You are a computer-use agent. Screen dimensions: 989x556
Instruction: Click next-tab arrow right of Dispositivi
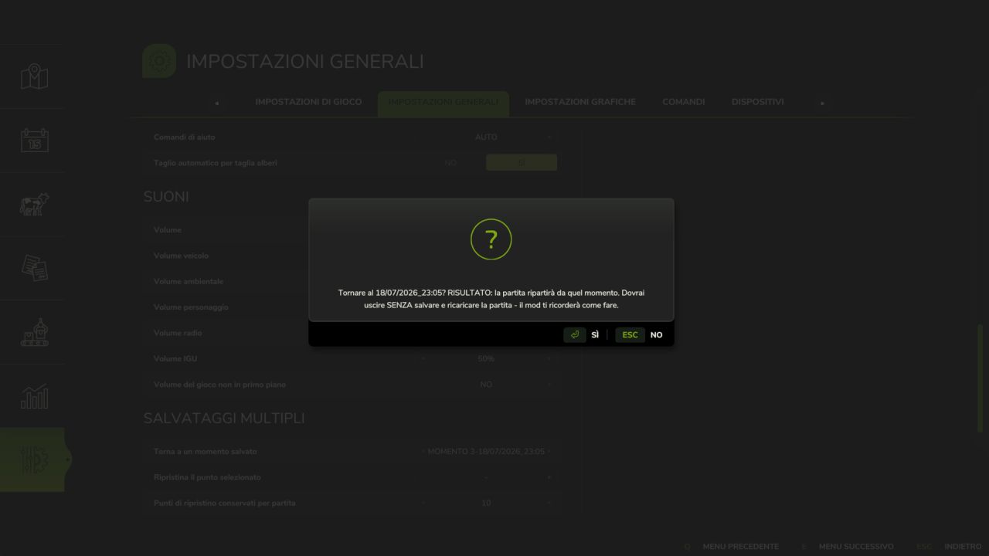(x=822, y=103)
